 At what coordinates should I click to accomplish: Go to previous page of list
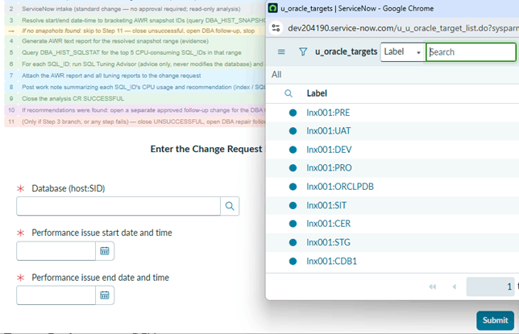[455, 287]
